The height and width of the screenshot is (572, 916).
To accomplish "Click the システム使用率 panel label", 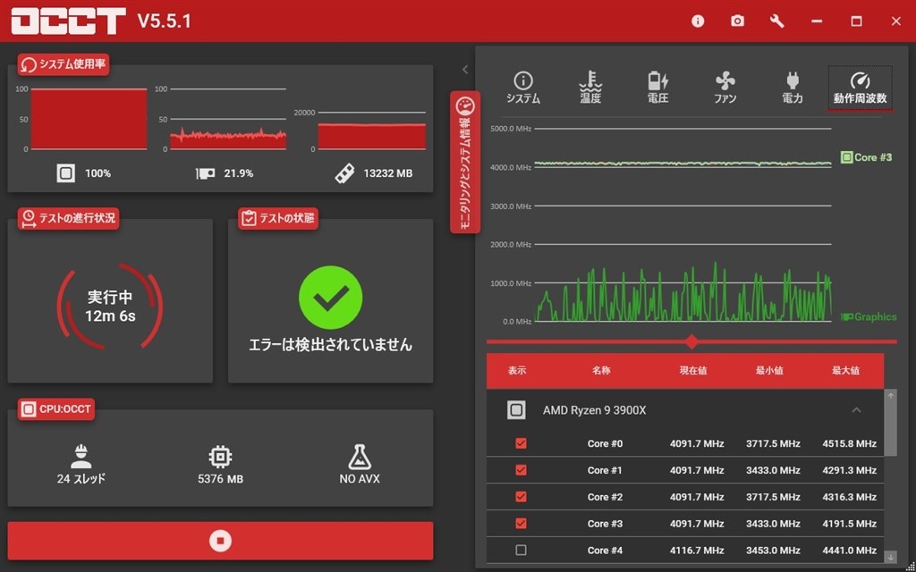I will (x=64, y=64).
